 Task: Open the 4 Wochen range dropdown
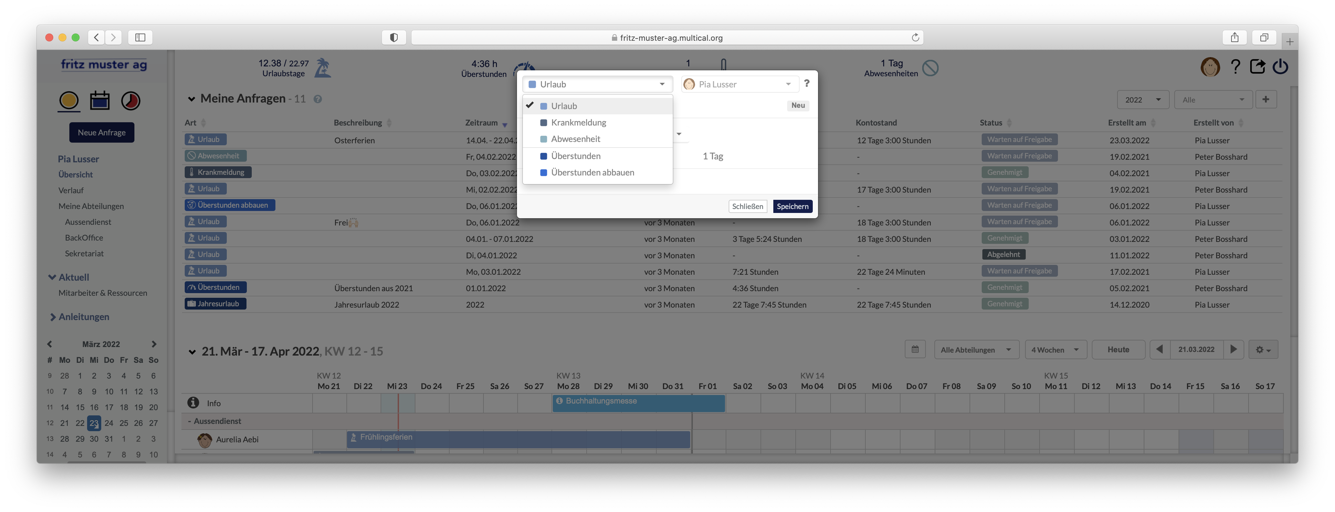1055,350
